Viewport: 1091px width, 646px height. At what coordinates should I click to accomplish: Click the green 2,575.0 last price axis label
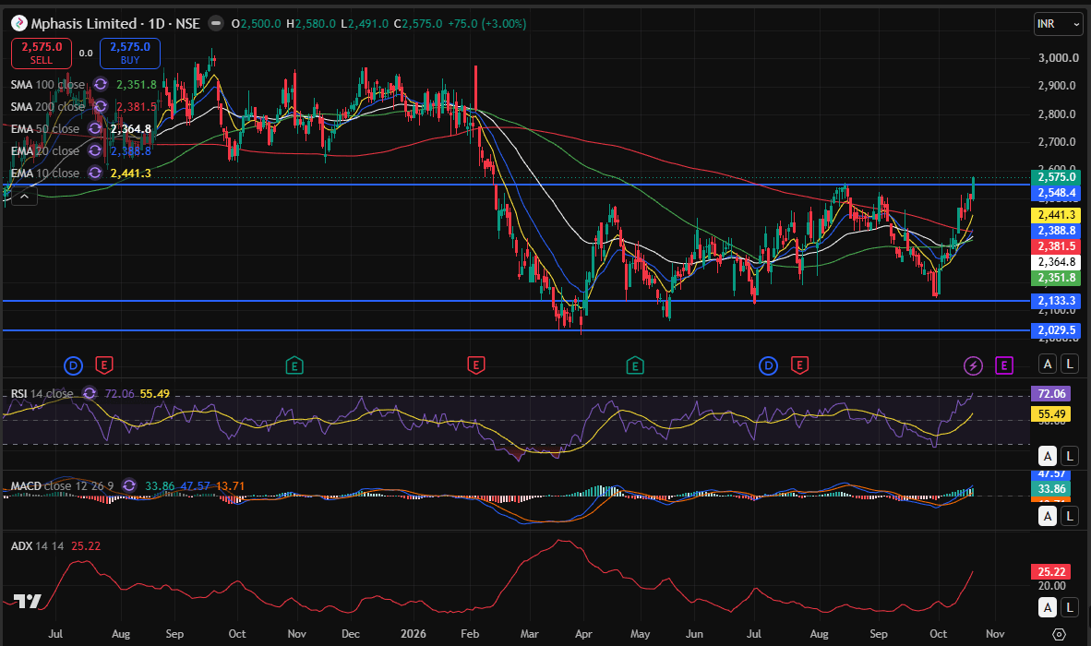click(1057, 176)
